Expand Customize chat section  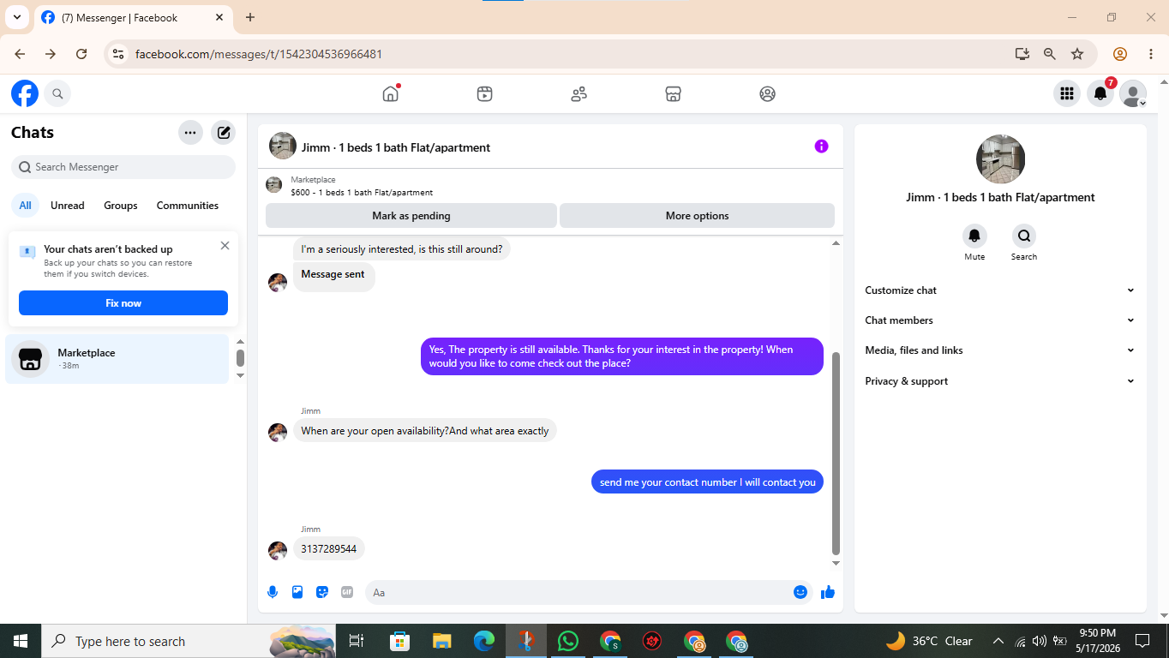(1000, 290)
